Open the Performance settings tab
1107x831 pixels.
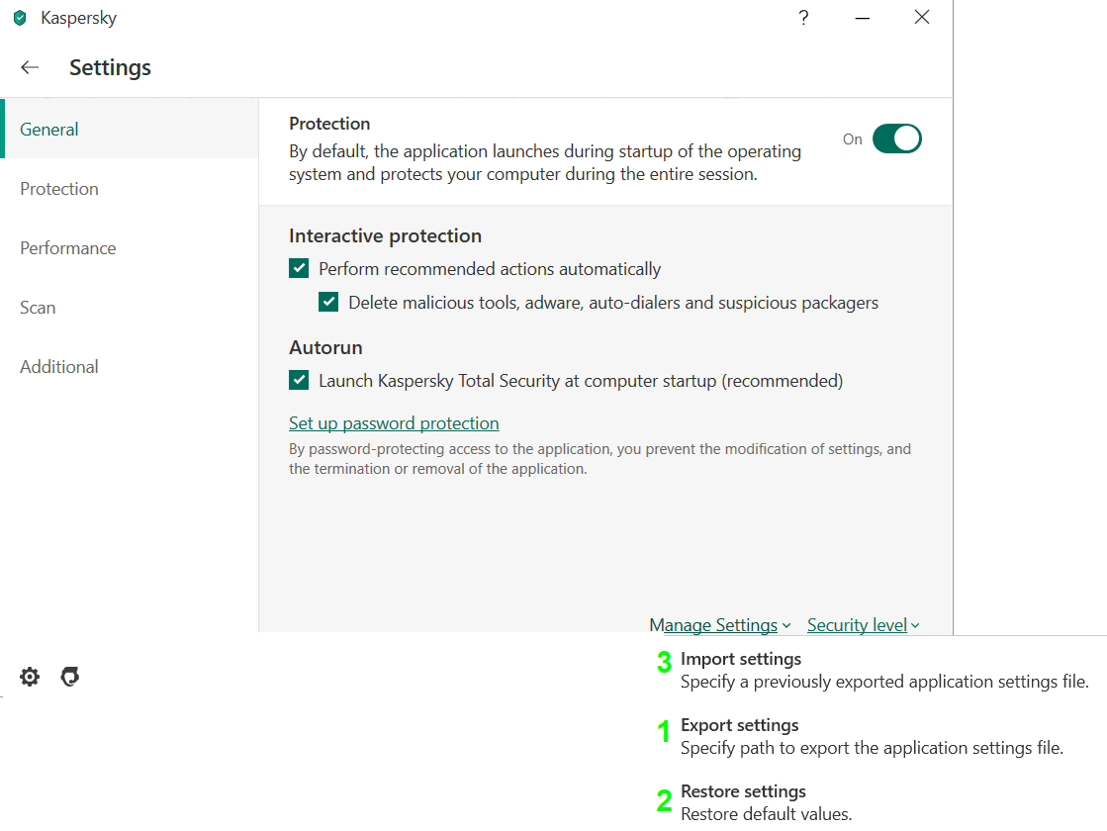68,248
